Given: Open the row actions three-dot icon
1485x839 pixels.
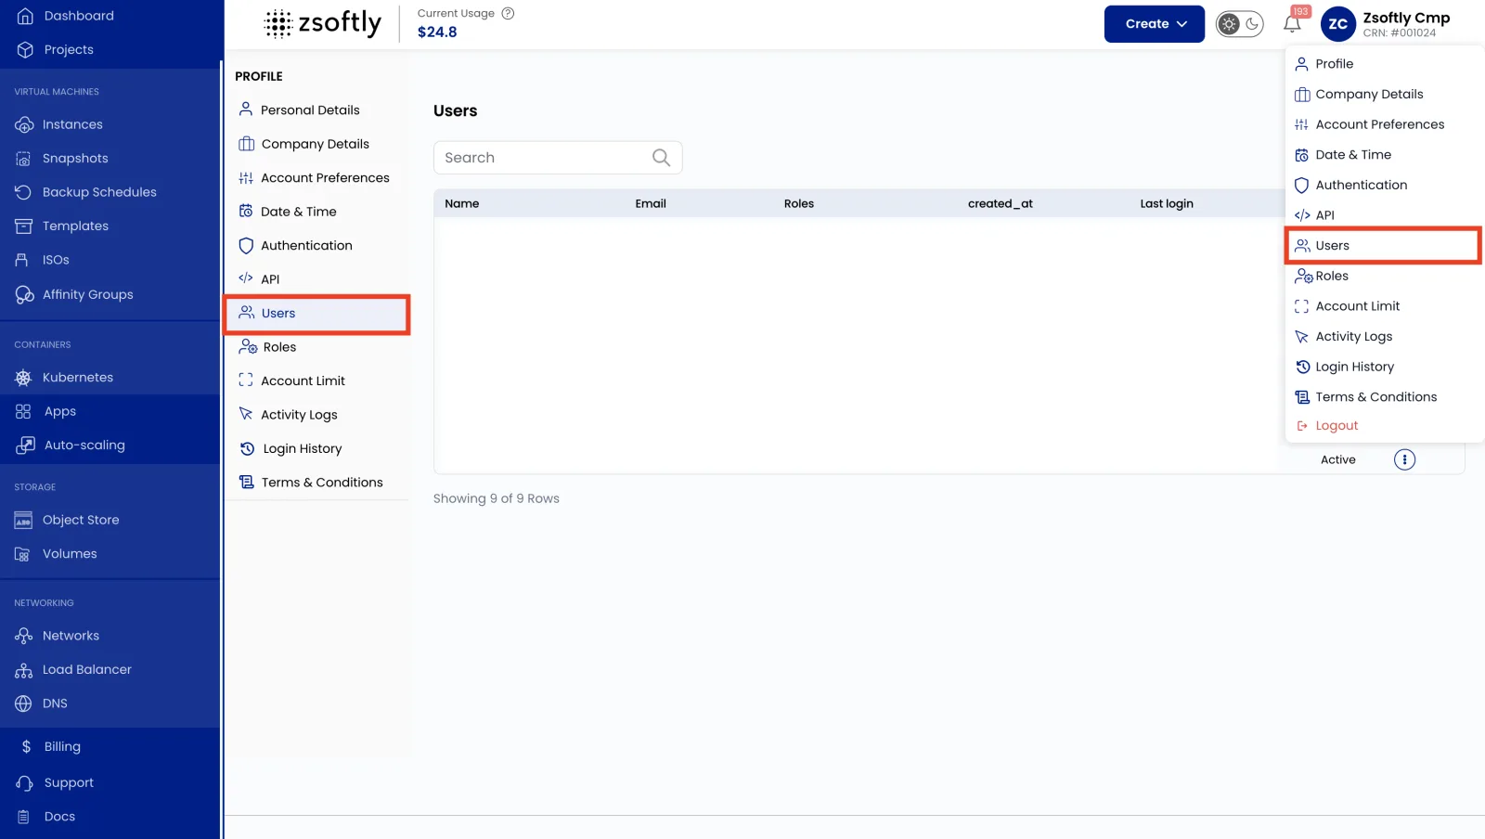Looking at the screenshot, I should coord(1404,459).
